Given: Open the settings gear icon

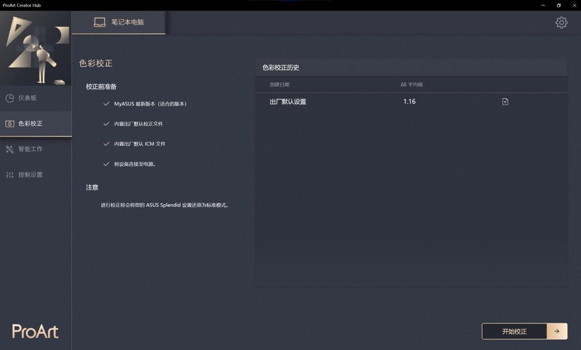Looking at the screenshot, I should (561, 22).
